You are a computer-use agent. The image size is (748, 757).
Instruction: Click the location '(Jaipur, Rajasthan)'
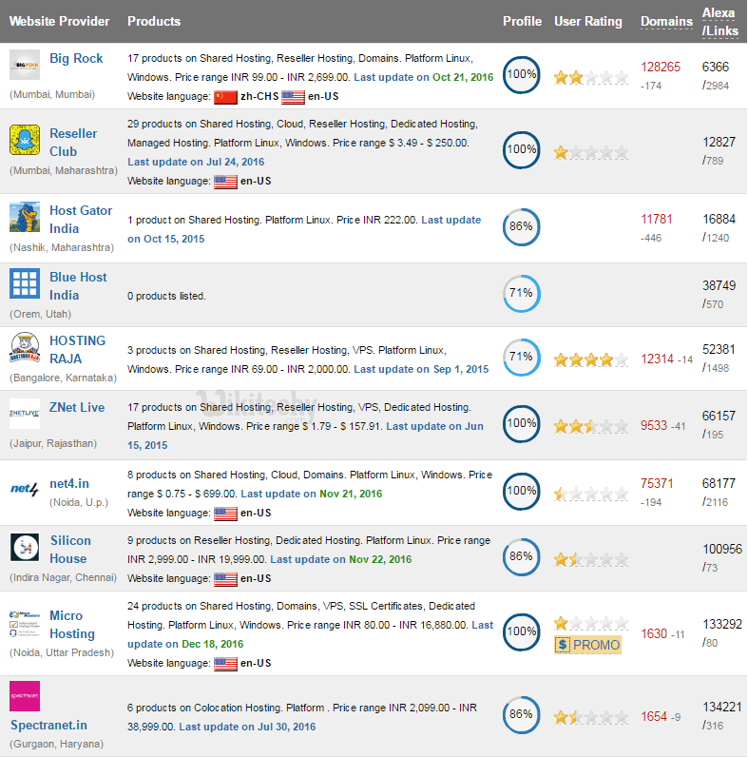tap(53, 444)
